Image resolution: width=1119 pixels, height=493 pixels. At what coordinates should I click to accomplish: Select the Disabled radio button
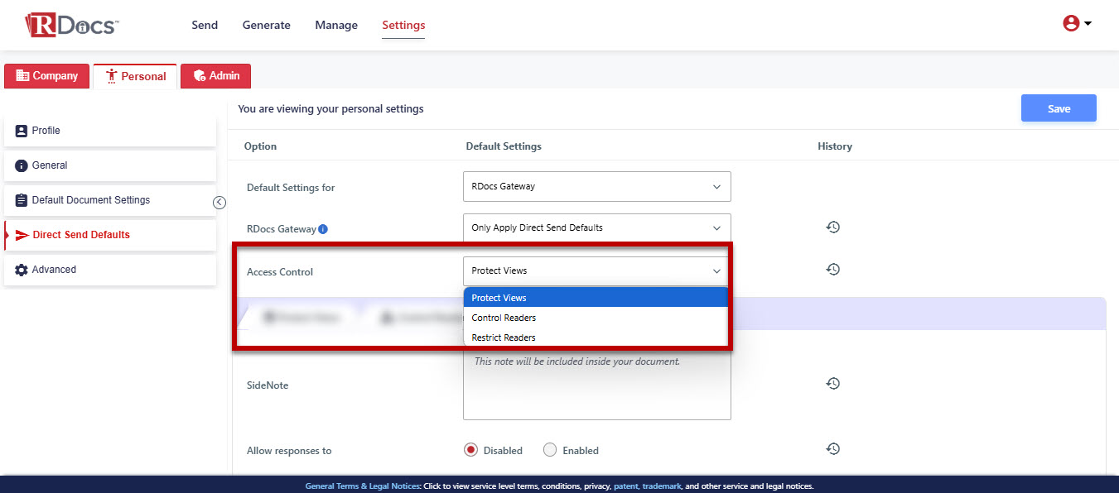pos(471,450)
